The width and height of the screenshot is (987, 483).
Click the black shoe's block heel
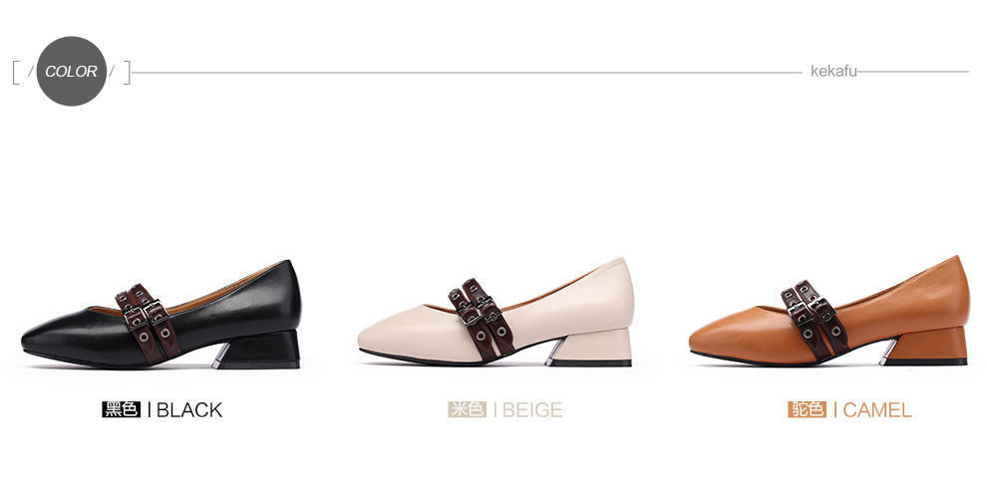click(257, 350)
